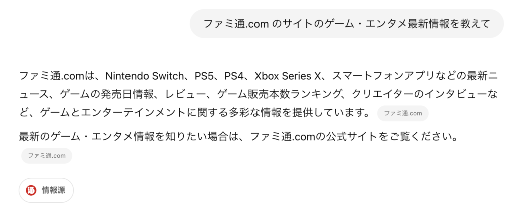
Task: Click the レビュー word in the first paragraph
Action: pyautogui.click(x=185, y=95)
